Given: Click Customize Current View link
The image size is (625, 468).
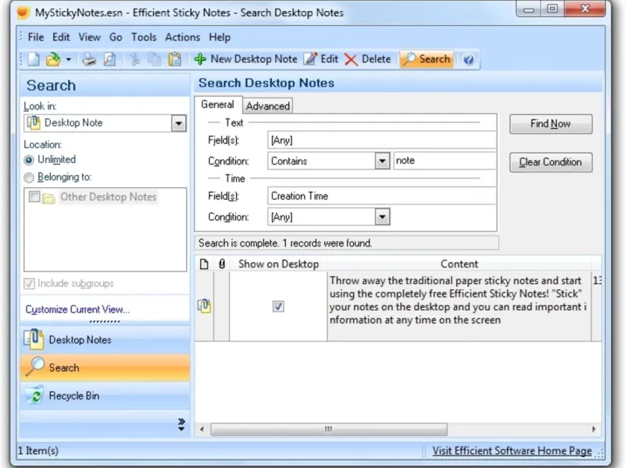Looking at the screenshot, I should coord(77,309).
